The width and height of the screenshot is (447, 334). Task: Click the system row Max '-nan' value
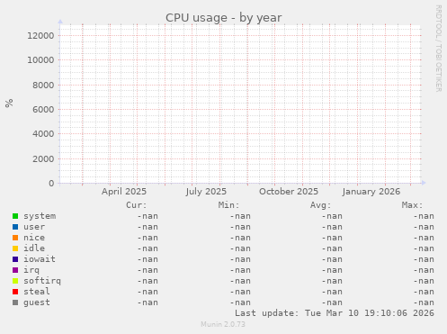(x=424, y=216)
